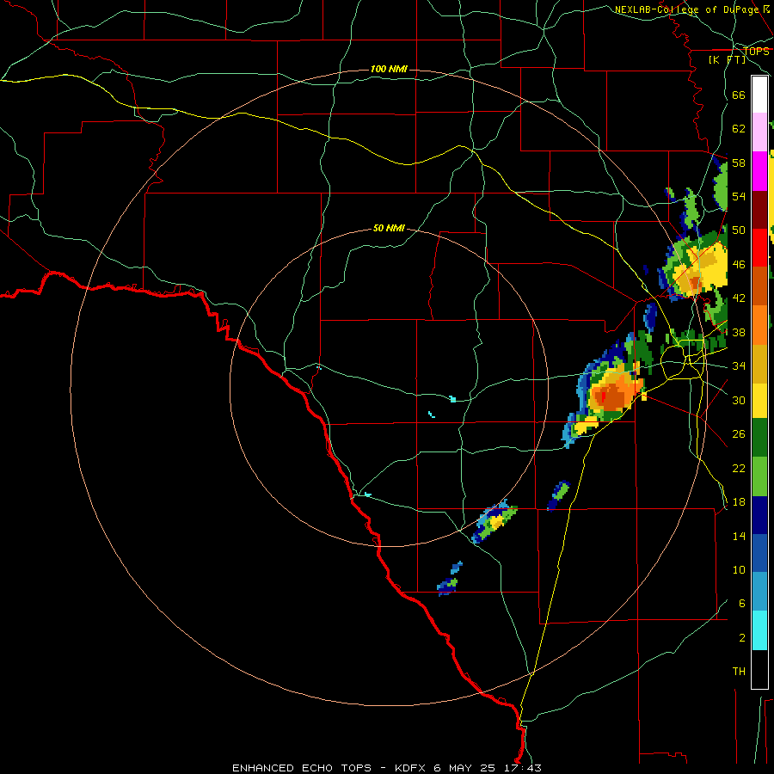774x774 pixels.
Task: Click the '18' legend value
Action: click(739, 502)
